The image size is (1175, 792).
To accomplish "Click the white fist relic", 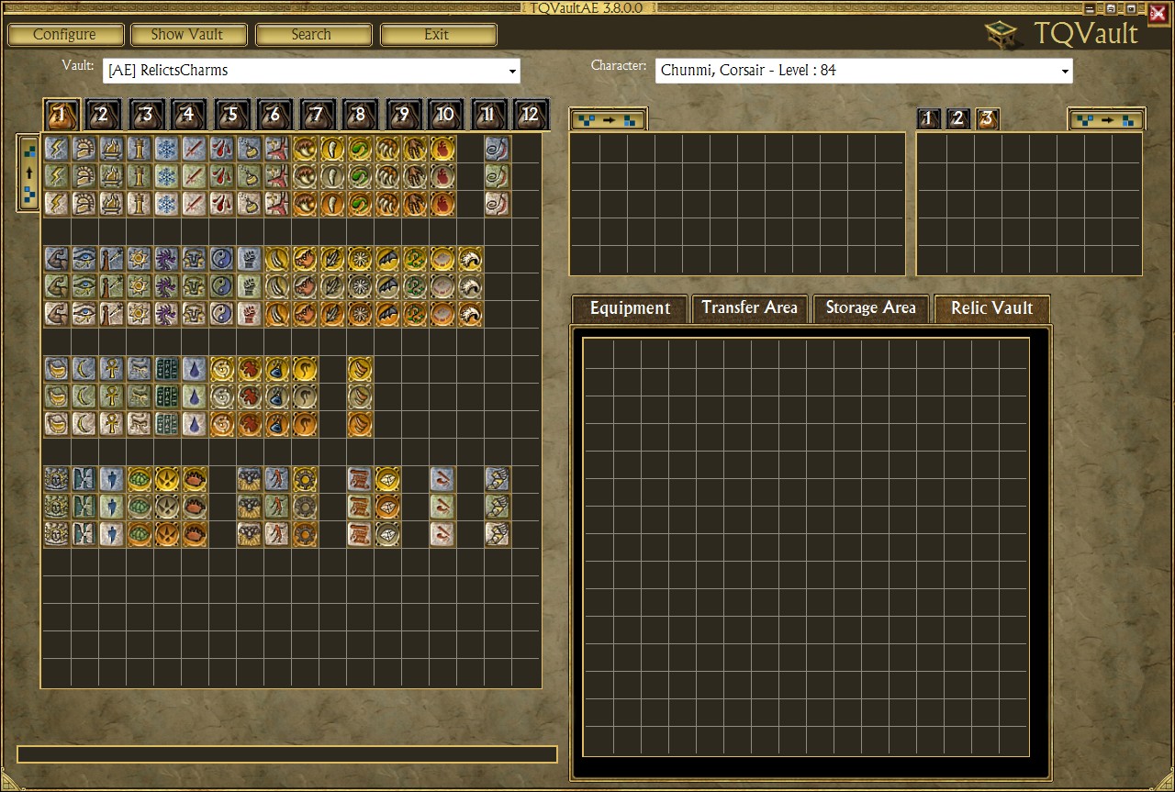I will tap(250, 314).
